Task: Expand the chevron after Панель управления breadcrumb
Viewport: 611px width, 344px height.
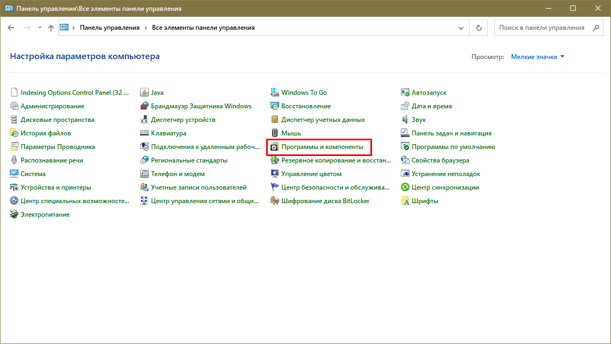Action: tap(146, 28)
